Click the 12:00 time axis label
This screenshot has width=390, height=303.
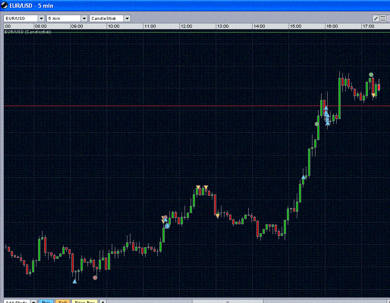pyautogui.click(x=186, y=26)
